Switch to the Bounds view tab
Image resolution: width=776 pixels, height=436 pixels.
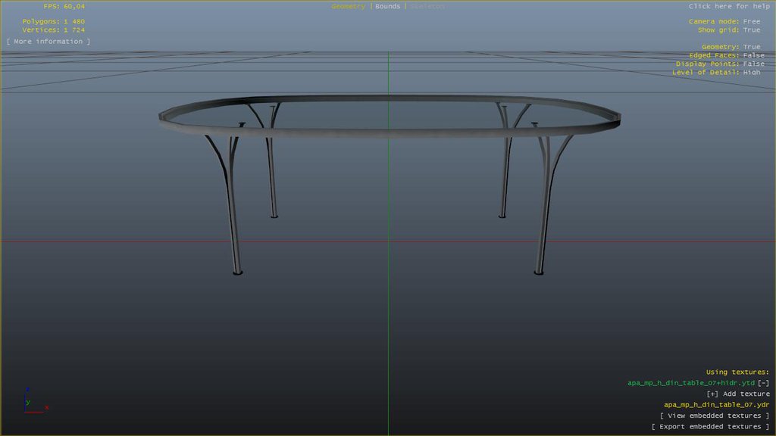pos(387,6)
